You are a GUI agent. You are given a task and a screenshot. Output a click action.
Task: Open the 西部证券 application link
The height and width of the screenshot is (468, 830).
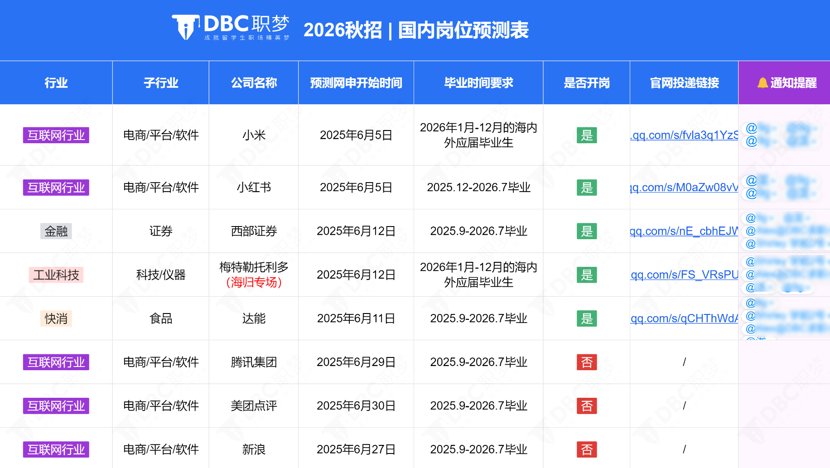(x=684, y=231)
